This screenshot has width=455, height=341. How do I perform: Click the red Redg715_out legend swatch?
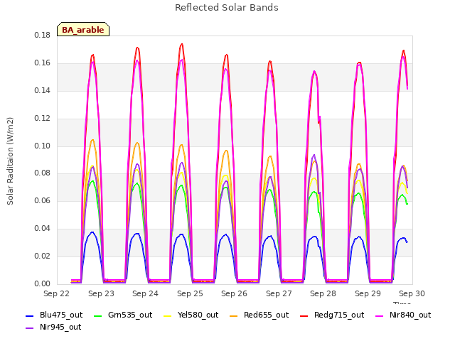(x=304, y=315)
